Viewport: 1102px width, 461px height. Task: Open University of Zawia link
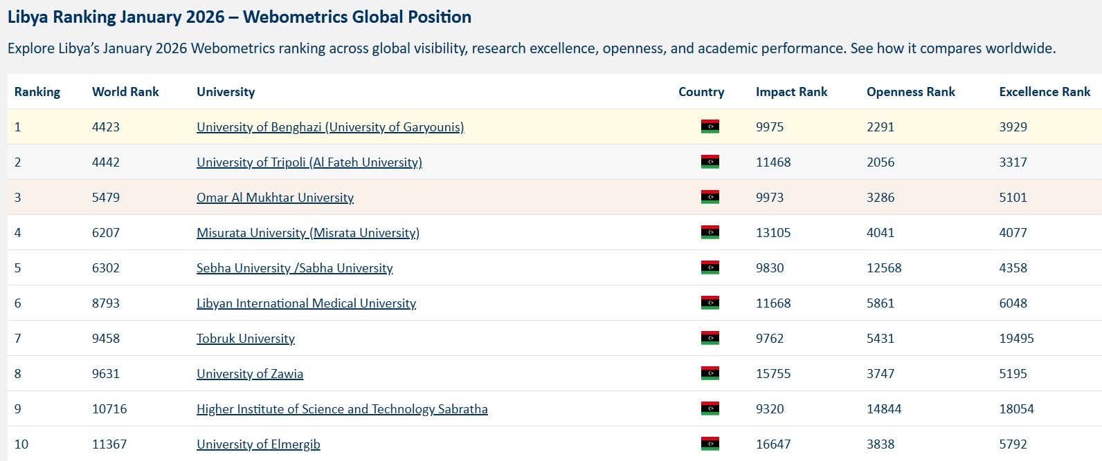[x=250, y=374]
